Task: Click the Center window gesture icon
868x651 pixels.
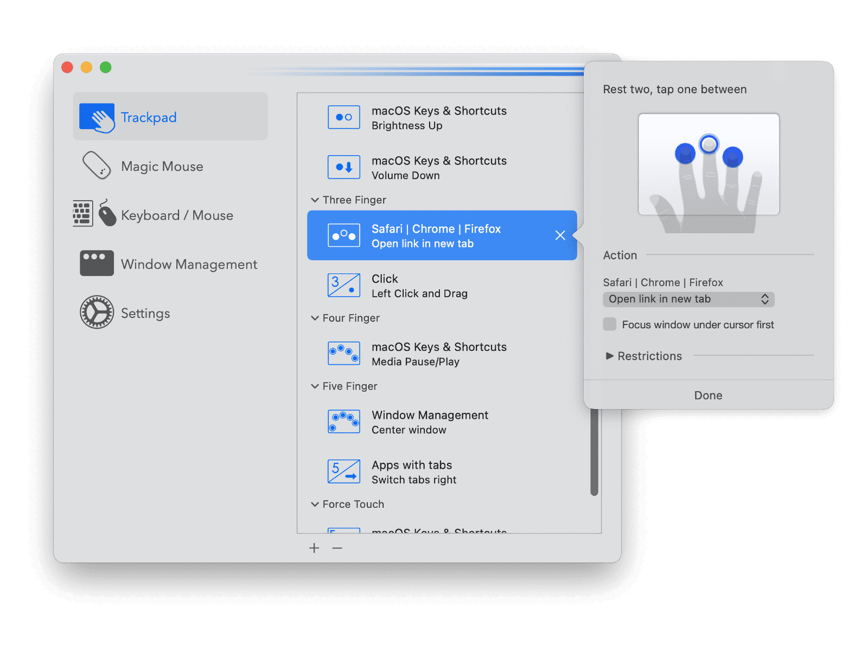Action: coord(344,422)
